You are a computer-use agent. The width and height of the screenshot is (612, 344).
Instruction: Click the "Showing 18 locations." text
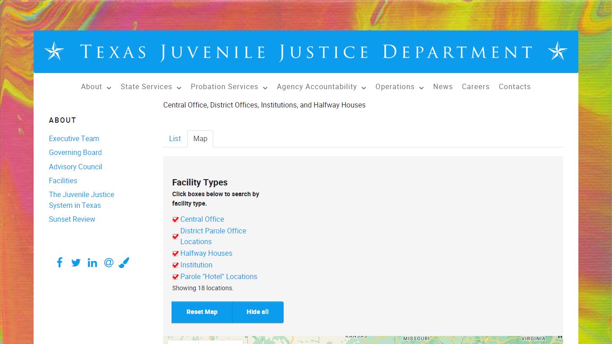(x=203, y=288)
